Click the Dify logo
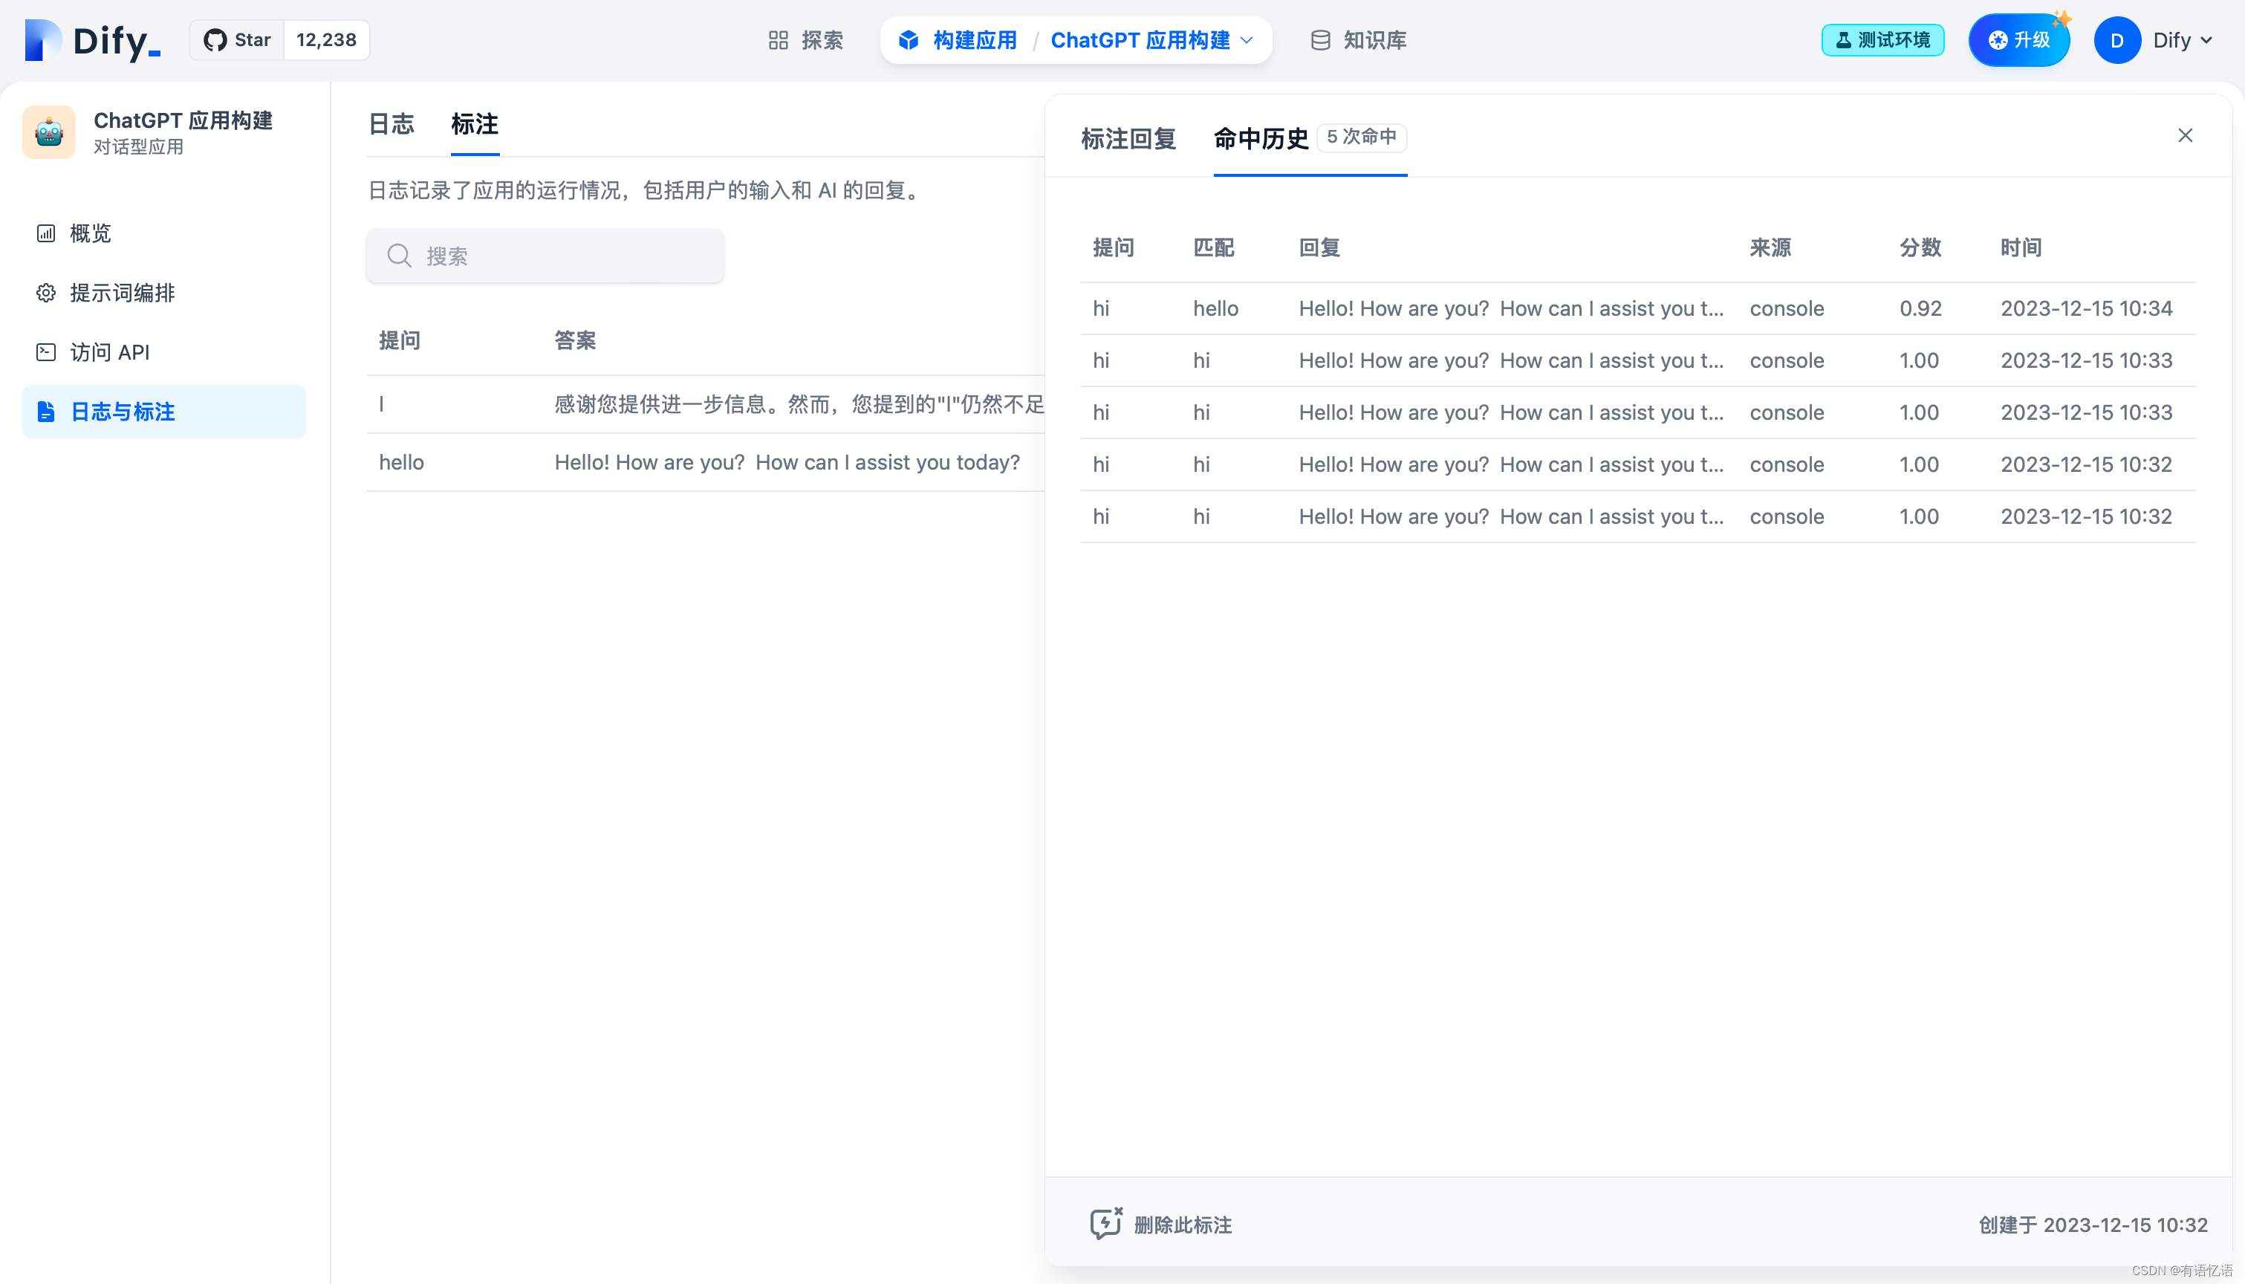This screenshot has width=2245, height=1284. click(x=93, y=41)
